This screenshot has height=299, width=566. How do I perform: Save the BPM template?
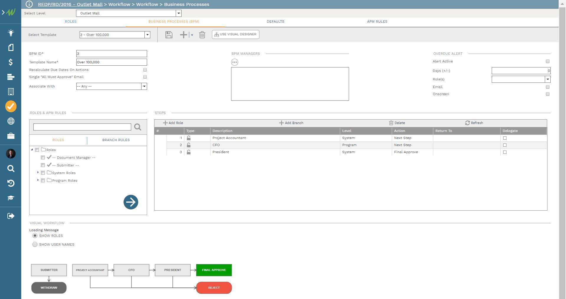point(169,35)
